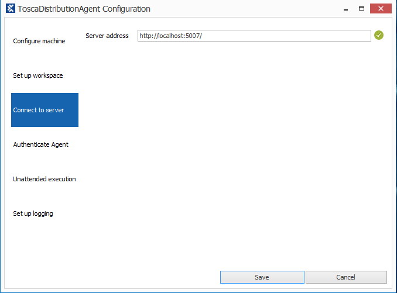
Task: Maximize the configuration window
Action: 361,8
